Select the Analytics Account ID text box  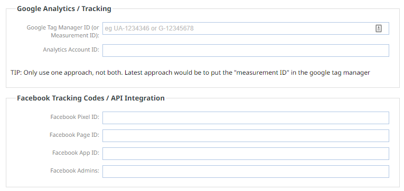click(246, 51)
